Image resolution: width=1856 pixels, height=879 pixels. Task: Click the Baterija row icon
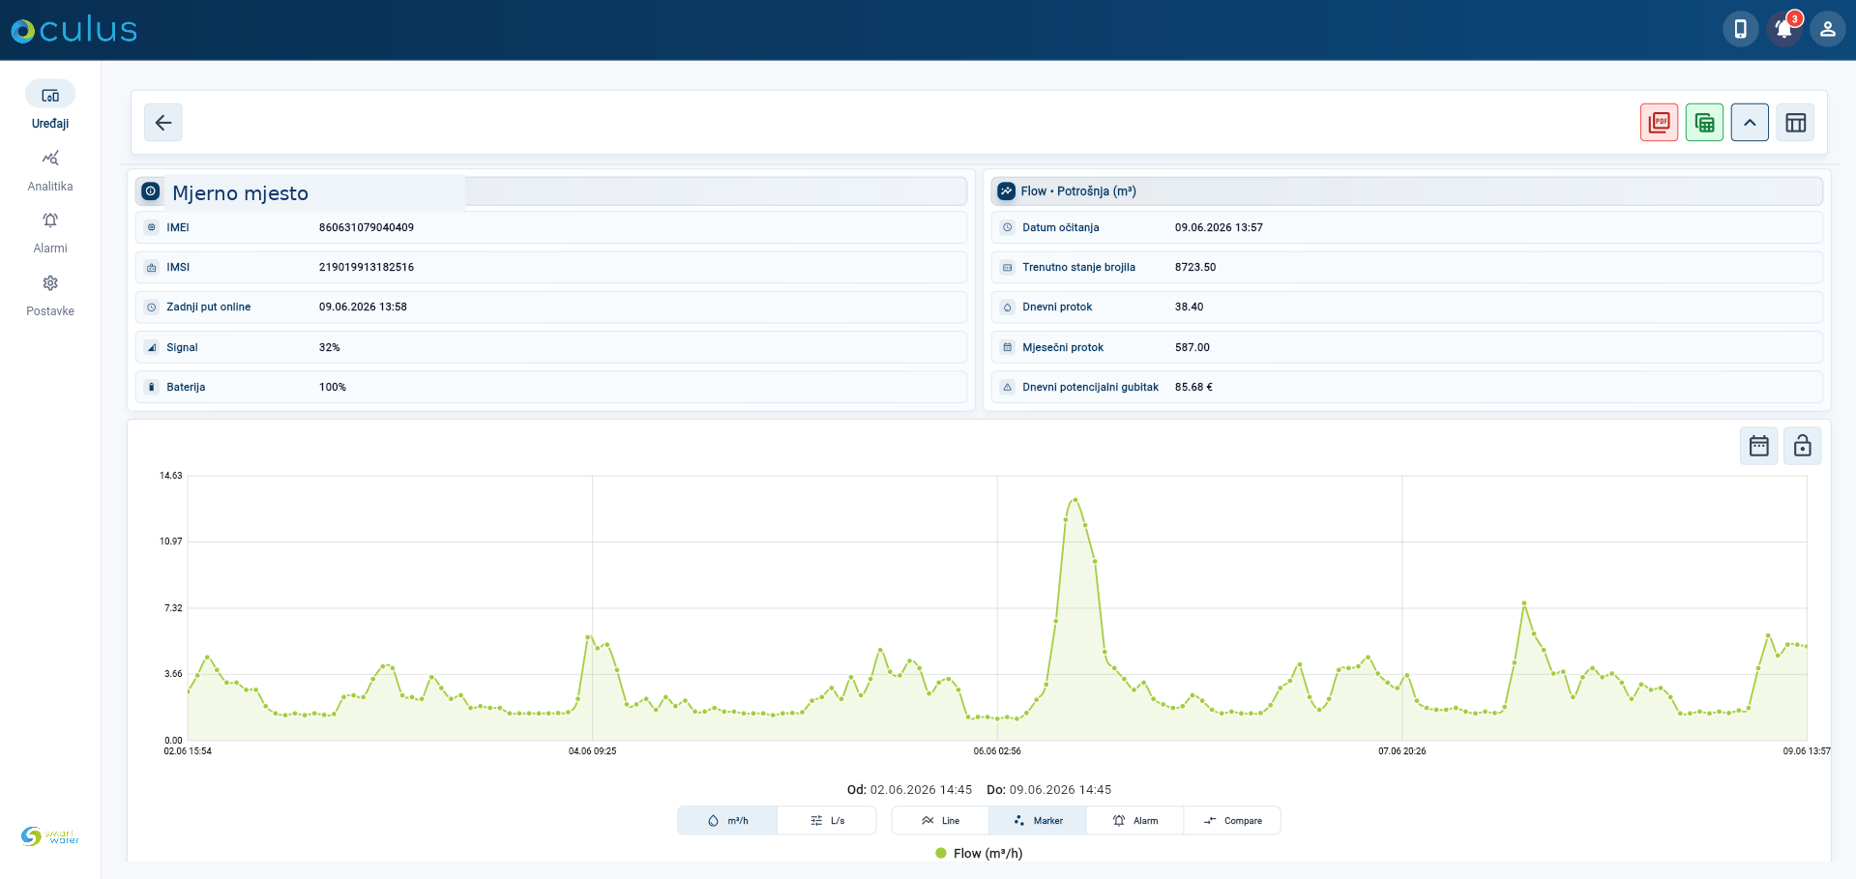click(x=152, y=387)
